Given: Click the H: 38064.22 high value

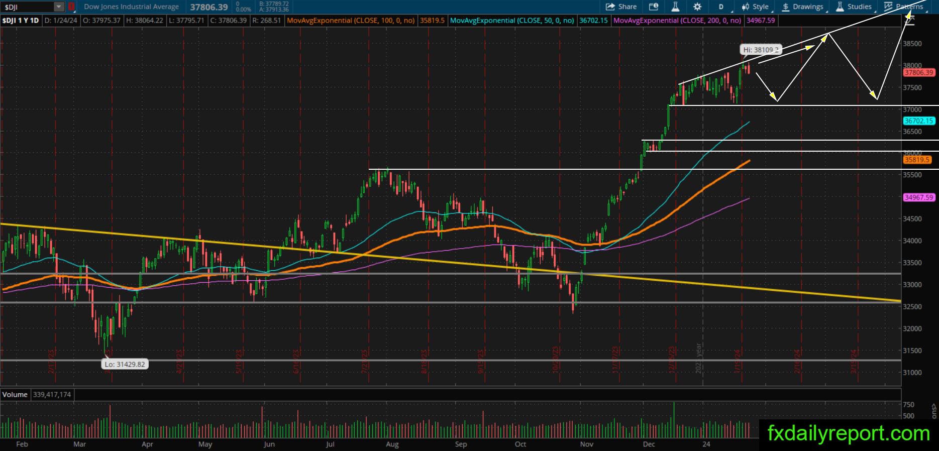Looking at the screenshot, I should coord(145,21).
